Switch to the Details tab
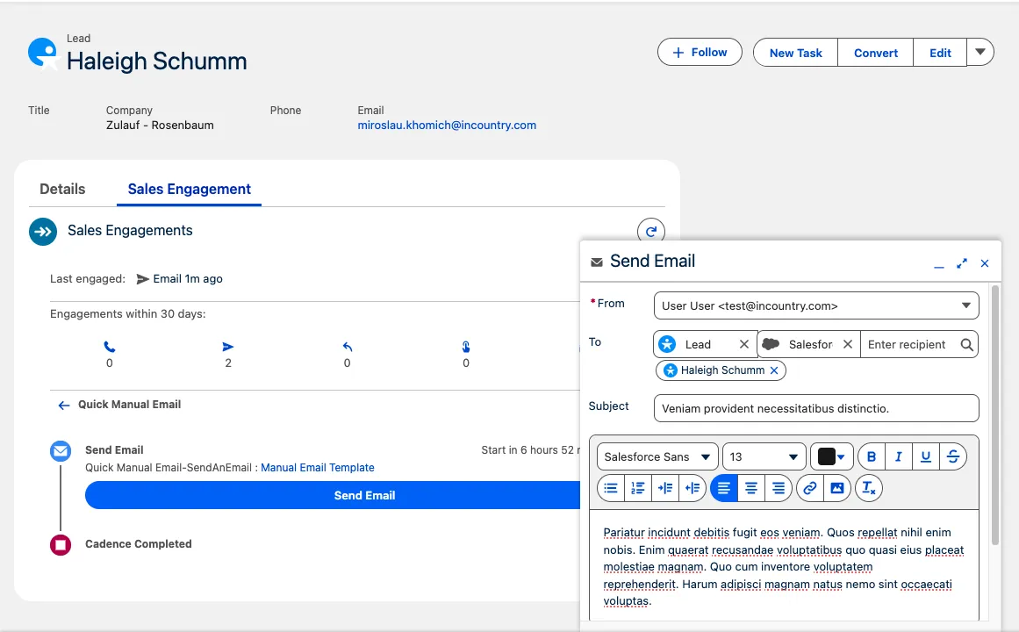The width and height of the screenshot is (1019, 632). tap(62, 189)
